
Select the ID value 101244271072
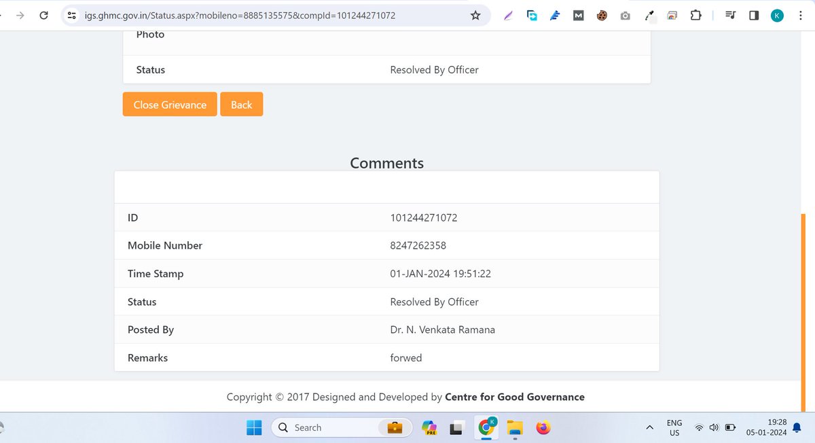coord(424,217)
